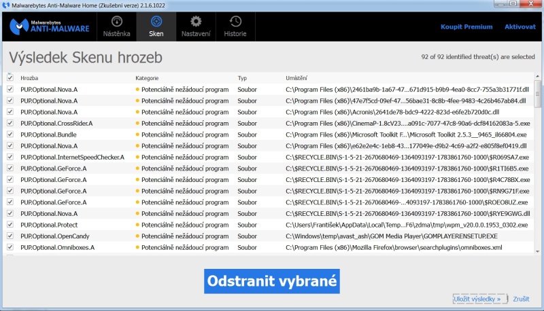Uncheck PUP.Optional.Bundle threat checkbox
Image resolution: width=544 pixels, height=311 pixels.
(10, 134)
